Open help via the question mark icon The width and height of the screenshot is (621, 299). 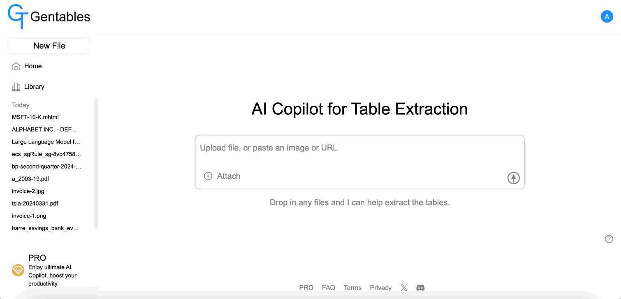609,239
